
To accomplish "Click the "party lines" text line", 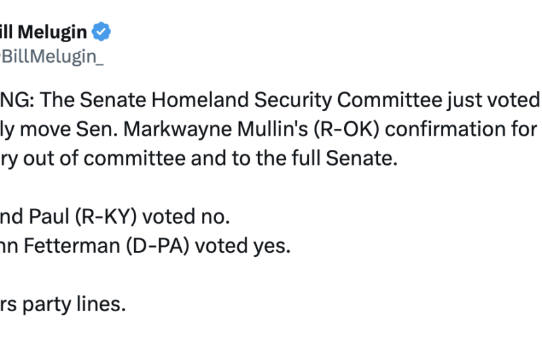I will [x=64, y=305].
